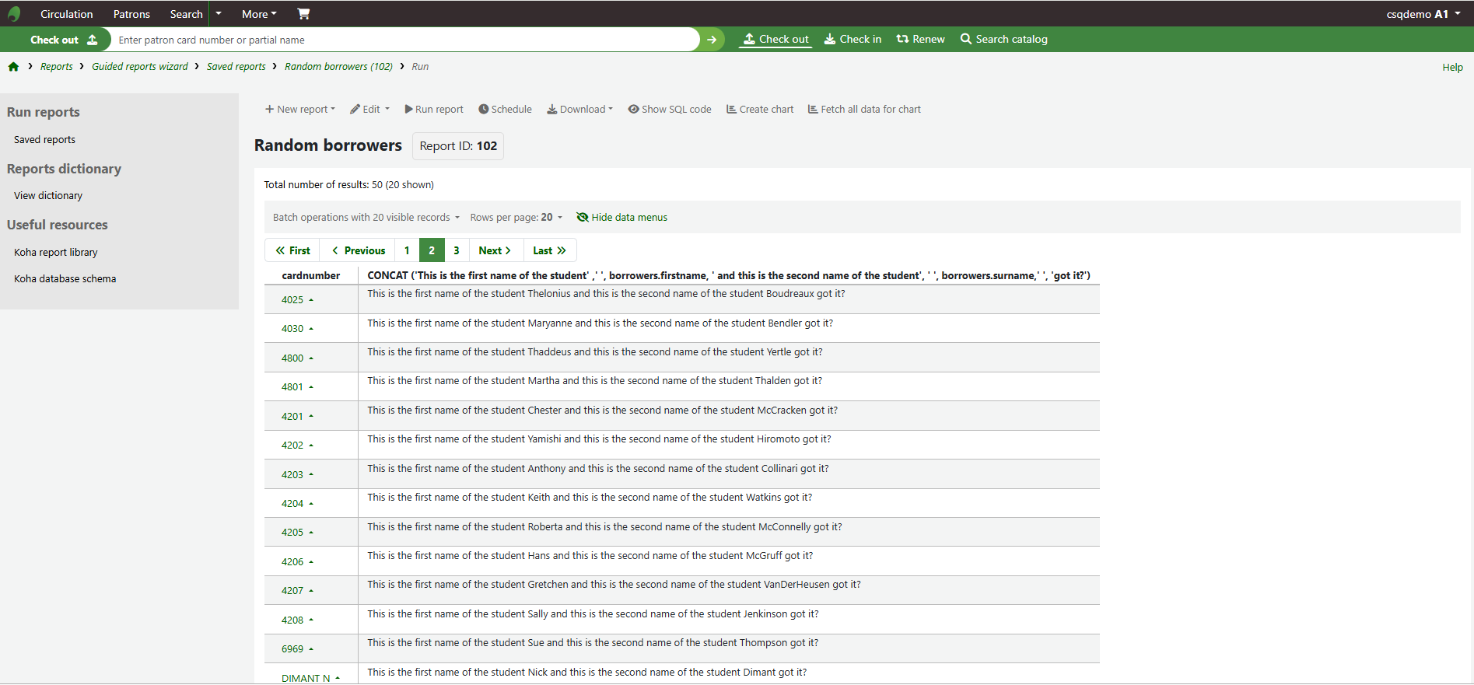Open the Download dropdown
1474x685 pixels.
pos(579,110)
